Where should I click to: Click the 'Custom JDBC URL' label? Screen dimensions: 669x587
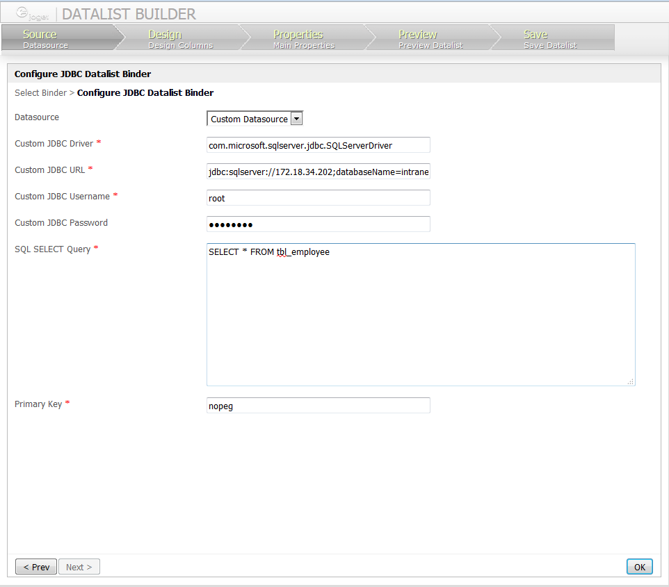pos(49,170)
